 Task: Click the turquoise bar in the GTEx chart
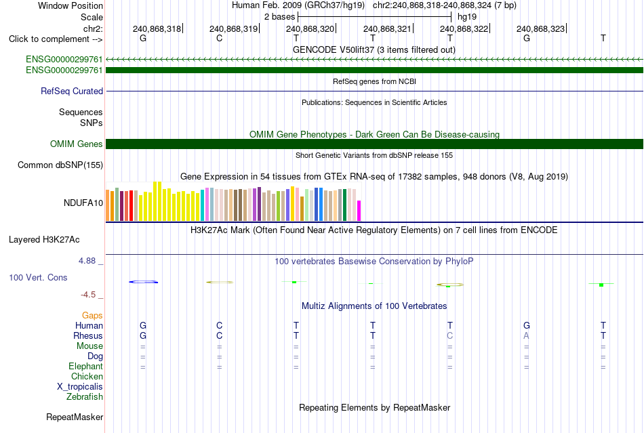[x=203, y=205]
